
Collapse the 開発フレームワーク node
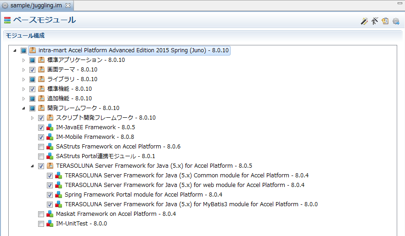tap(23, 108)
